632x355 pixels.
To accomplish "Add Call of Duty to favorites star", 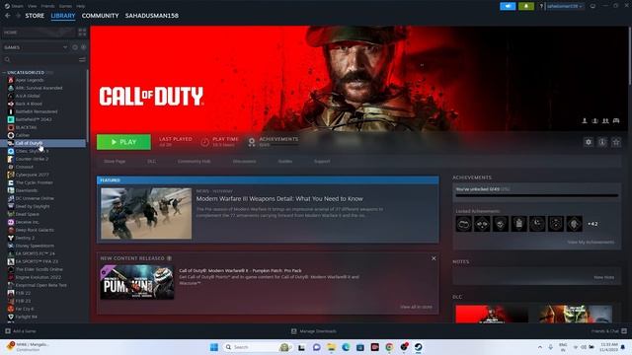I will (x=616, y=142).
